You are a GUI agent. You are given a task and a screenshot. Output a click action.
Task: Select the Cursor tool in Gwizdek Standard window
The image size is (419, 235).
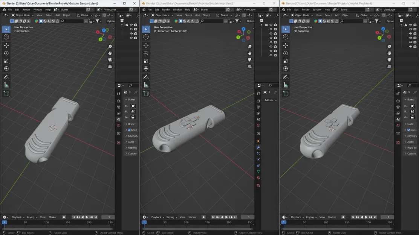click(6, 37)
